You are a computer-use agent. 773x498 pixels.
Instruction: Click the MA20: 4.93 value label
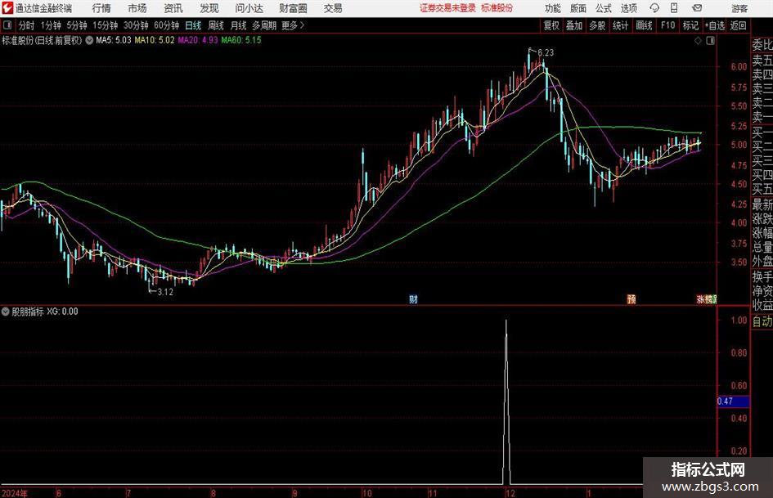tap(198, 40)
